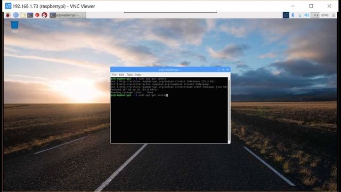This screenshot has width=341, height=192.
Task: Open the terminal File menu
Action: (x=114, y=75)
